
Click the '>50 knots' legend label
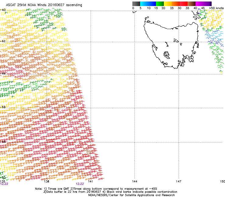(216, 8)
